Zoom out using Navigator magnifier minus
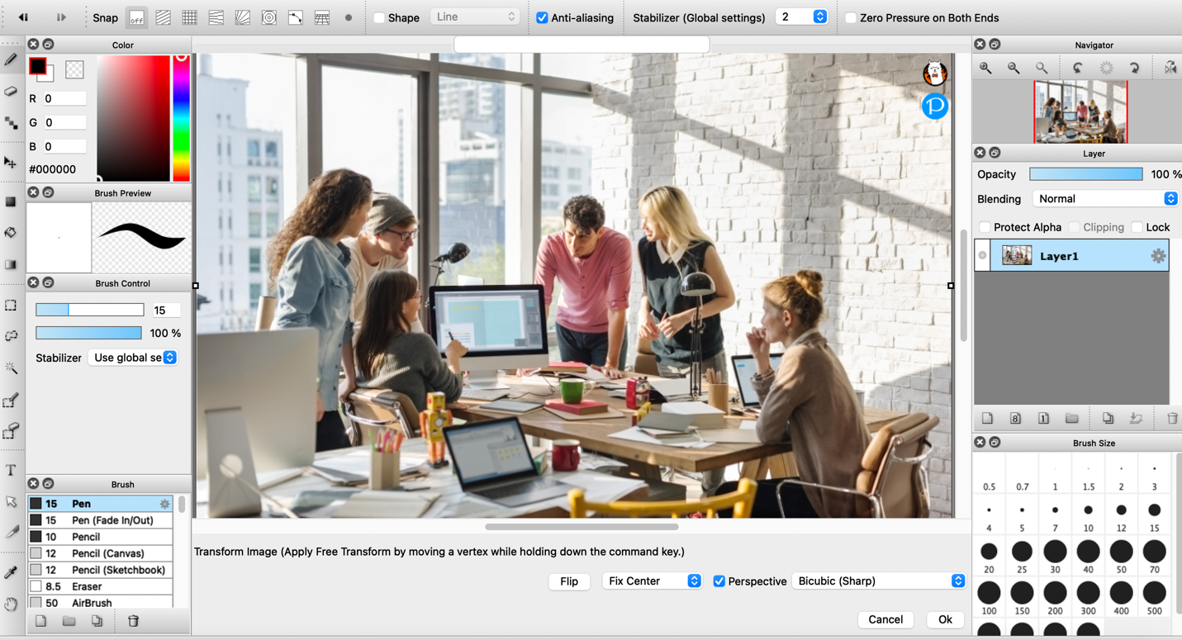Image resolution: width=1182 pixels, height=640 pixels. click(1013, 69)
